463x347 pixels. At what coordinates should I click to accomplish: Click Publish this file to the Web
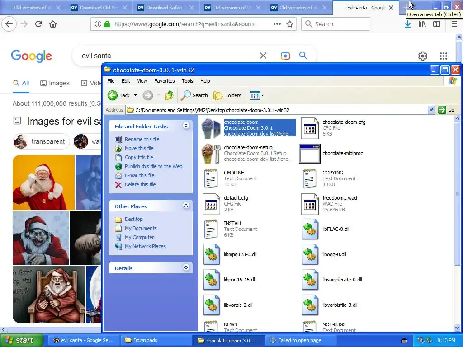click(154, 166)
